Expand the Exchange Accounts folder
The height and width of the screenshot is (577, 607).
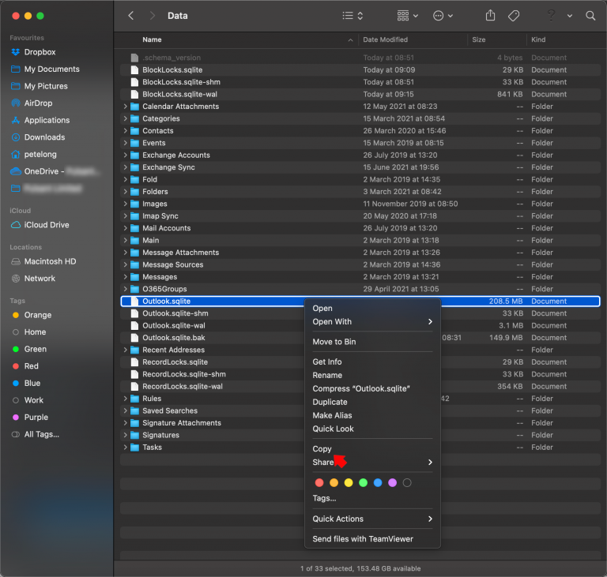pyautogui.click(x=126, y=155)
